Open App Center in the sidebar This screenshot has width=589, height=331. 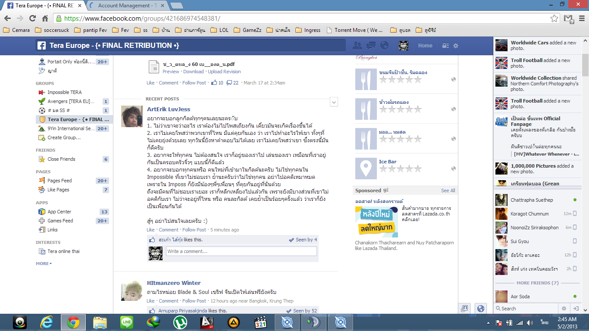pyautogui.click(x=60, y=212)
